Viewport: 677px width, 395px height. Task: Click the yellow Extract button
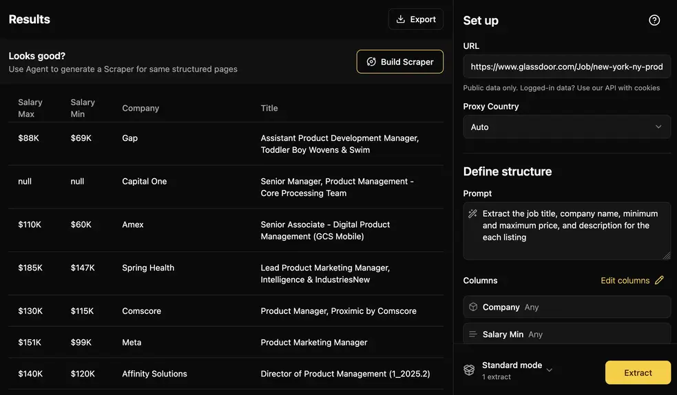pyautogui.click(x=638, y=372)
